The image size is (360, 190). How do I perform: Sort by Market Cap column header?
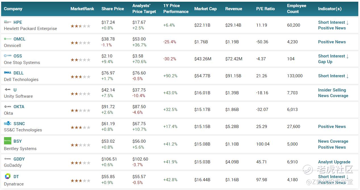click(x=205, y=9)
